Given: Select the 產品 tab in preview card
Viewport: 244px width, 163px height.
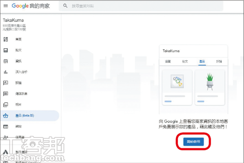Looking at the screenshot, I should pyautogui.click(x=202, y=61).
